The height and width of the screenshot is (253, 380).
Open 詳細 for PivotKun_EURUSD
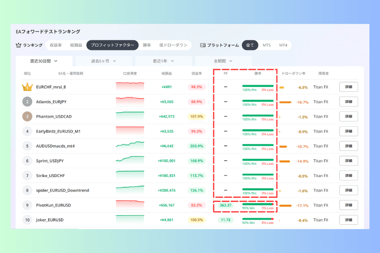[348, 205]
